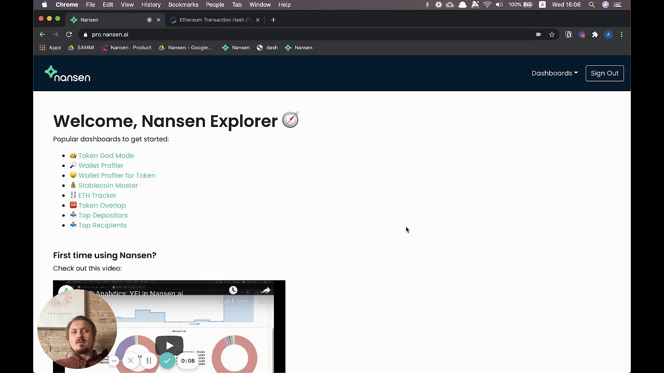Click the browser forward arrow
The image size is (664, 373).
tap(56, 34)
